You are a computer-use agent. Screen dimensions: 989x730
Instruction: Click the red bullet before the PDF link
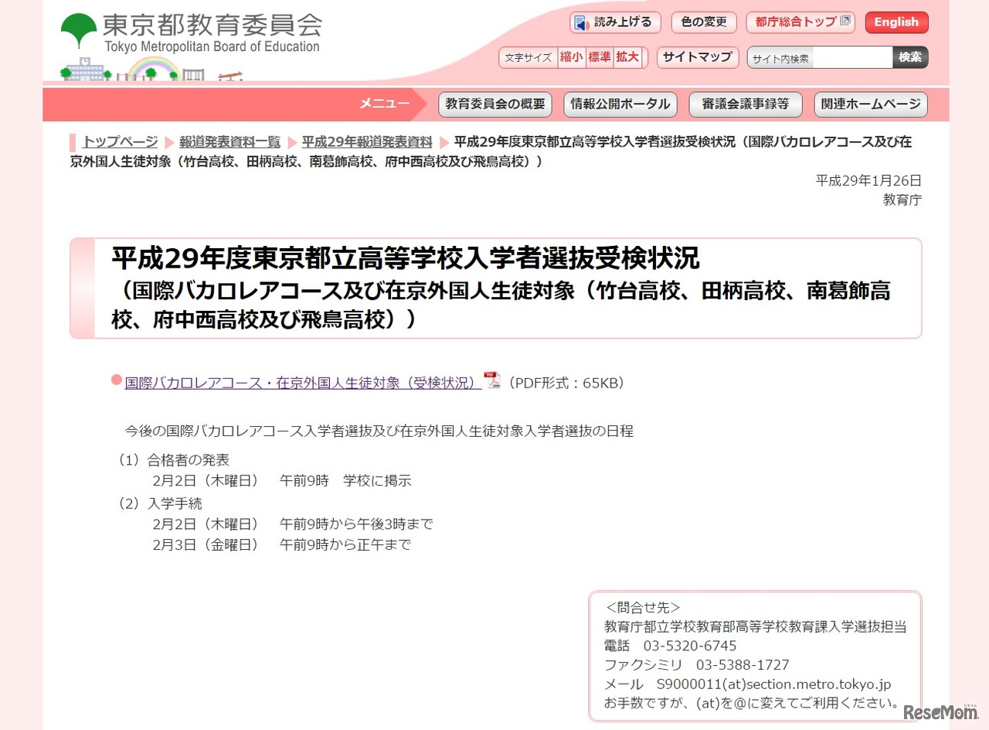coord(115,380)
